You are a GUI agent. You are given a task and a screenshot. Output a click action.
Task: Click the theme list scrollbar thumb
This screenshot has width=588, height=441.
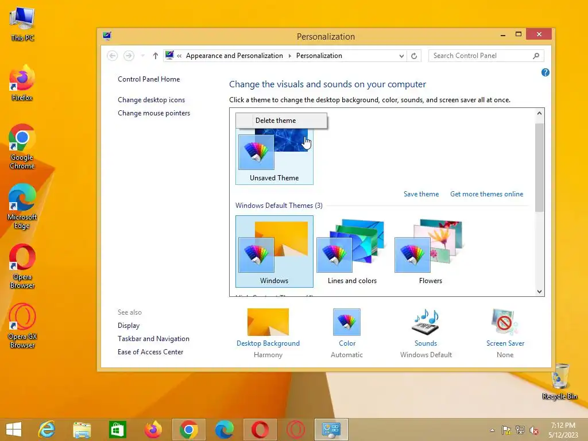(x=539, y=167)
